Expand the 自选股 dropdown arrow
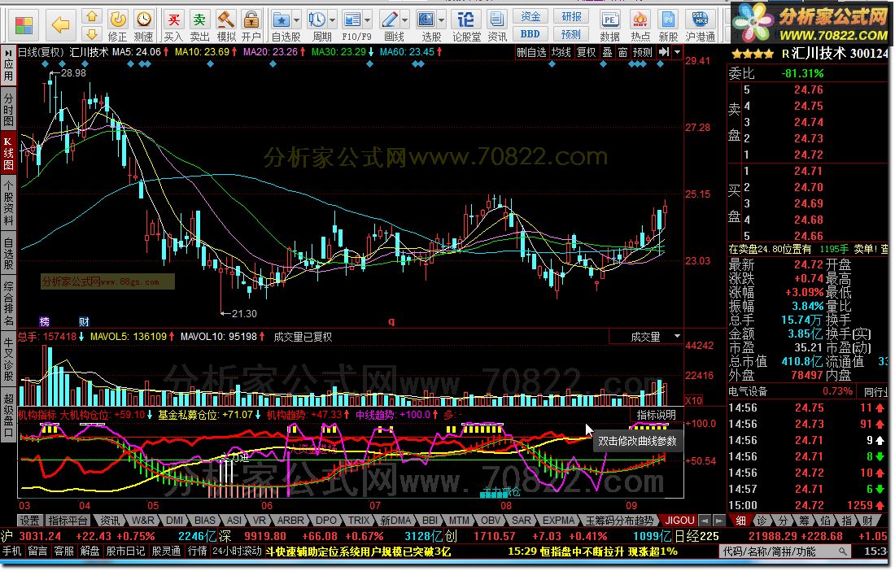 [x=296, y=20]
